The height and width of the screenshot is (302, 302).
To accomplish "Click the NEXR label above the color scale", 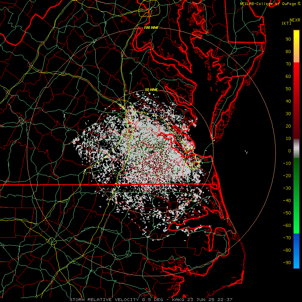I will point(295,20).
